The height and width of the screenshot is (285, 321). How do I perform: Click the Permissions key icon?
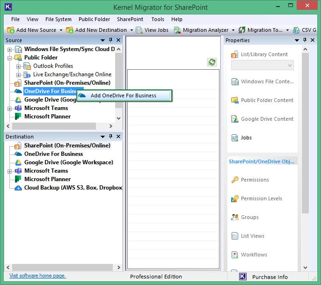pos(235,180)
